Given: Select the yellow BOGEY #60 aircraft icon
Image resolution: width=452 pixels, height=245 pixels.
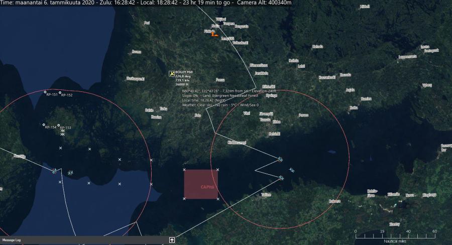Looking at the screenshot, I should coord(172,74).
